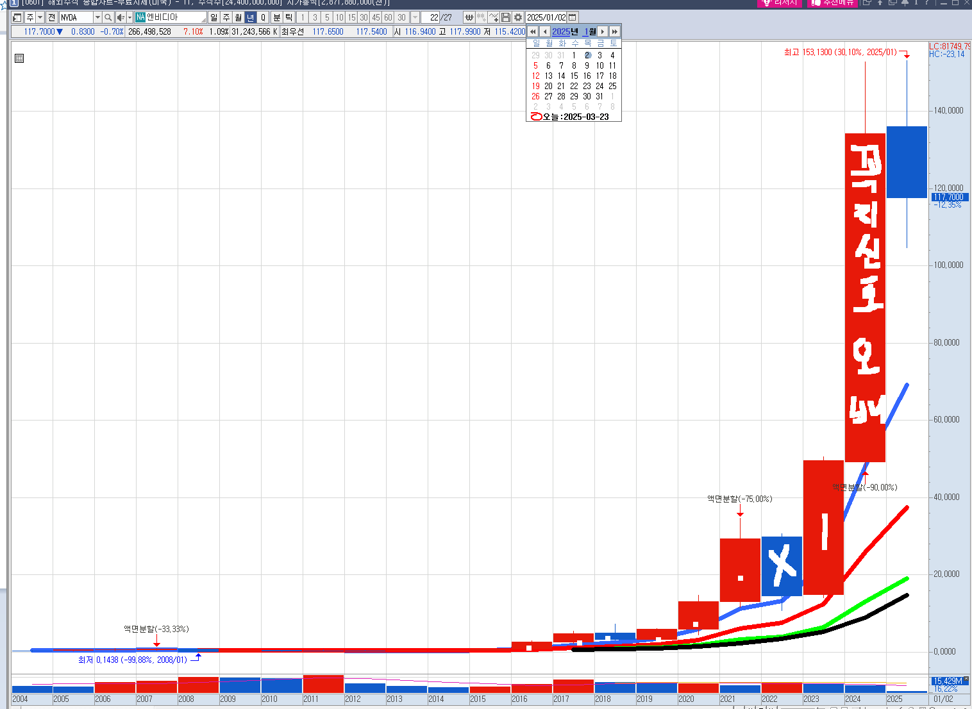Click the NVDA ticker symbol input
The width and height of the screenshot is (972, 709).
point(76,17)
